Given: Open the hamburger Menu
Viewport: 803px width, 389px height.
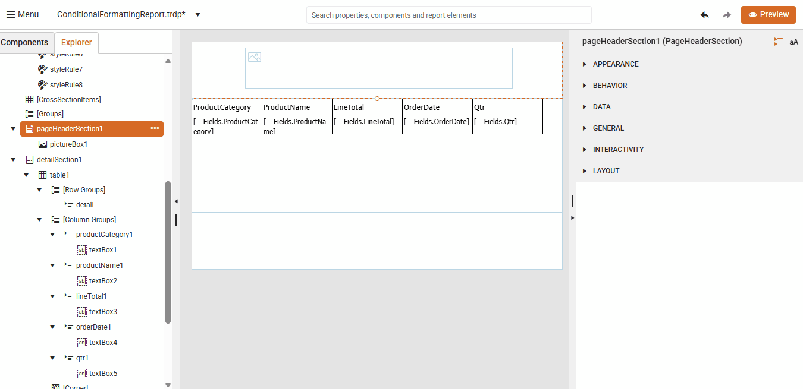Looking at the screenshot, I should (23, 14).
